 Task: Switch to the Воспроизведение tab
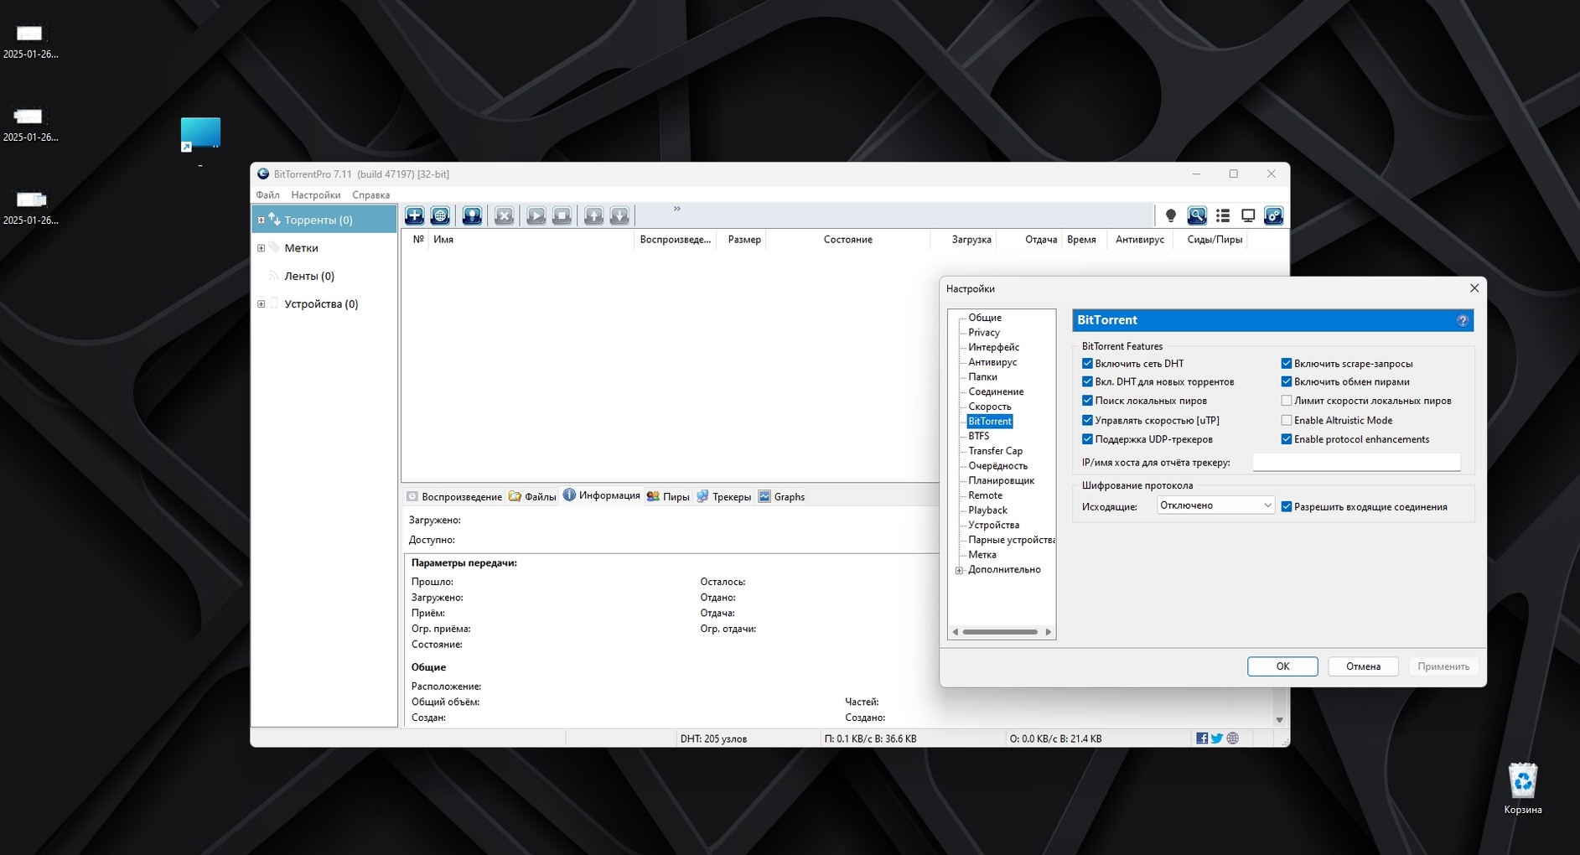tap(454, 497)
